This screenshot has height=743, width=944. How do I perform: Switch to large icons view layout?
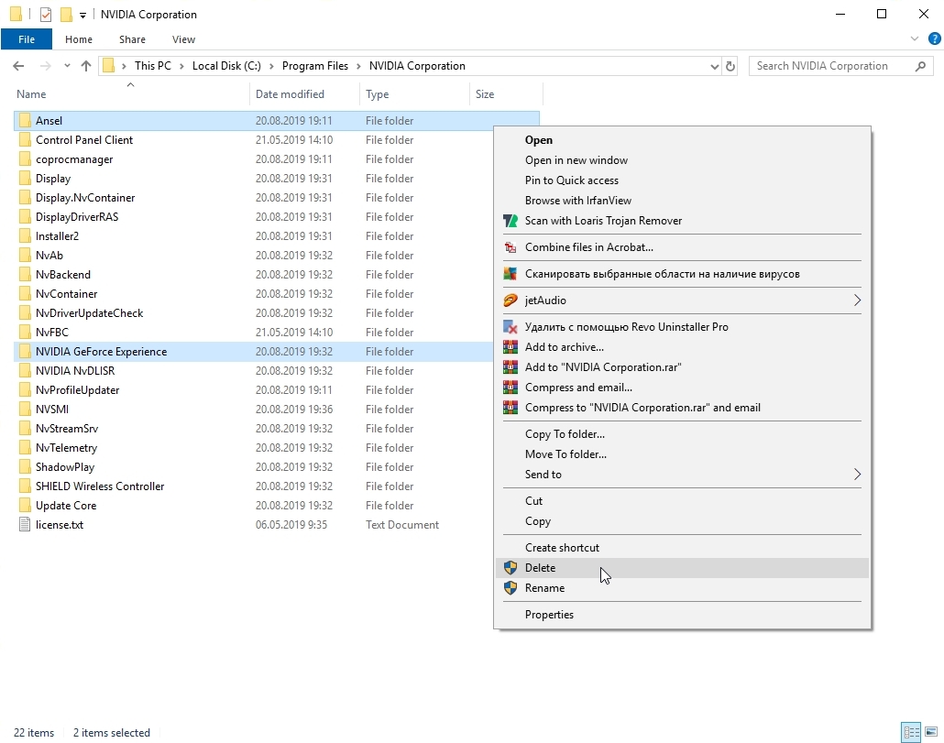point(930,732)
